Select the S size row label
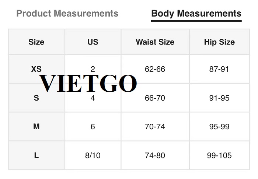This screenshot has width=258, height=179. pos(36,98)
